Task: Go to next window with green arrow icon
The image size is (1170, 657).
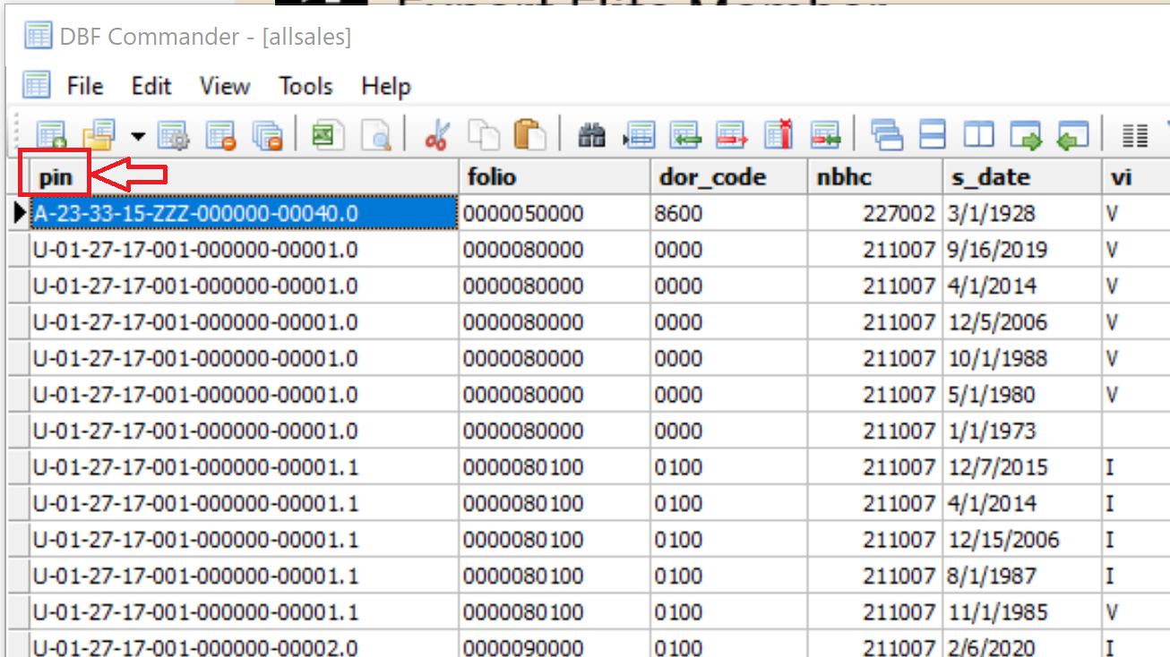Action: 1026,134
